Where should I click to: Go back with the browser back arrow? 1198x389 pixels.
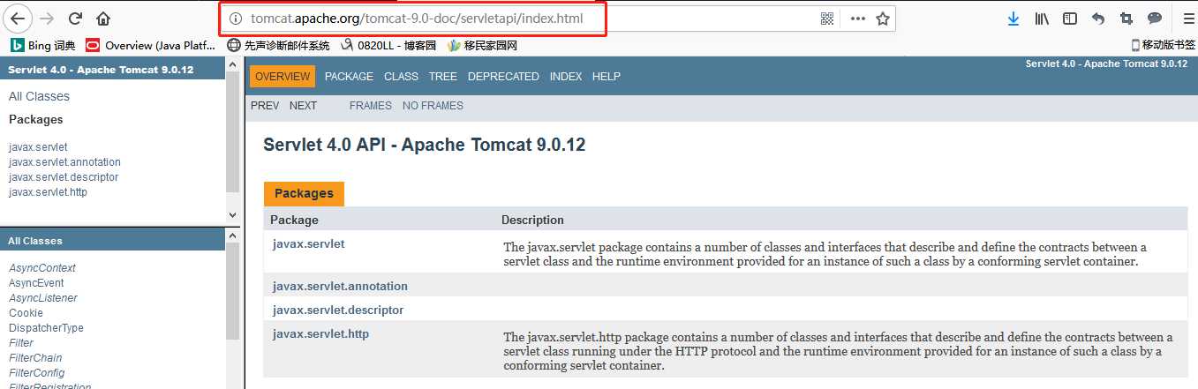(x=18, y=18)
